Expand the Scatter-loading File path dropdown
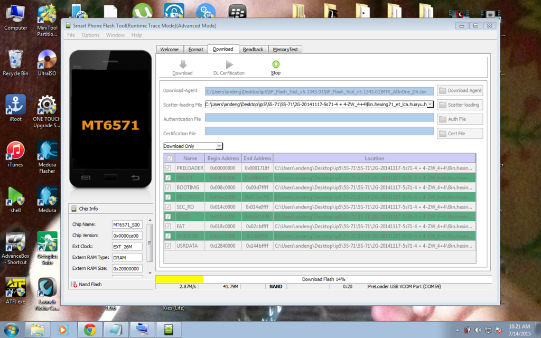The image size is (541, 338). click(430, 105)
